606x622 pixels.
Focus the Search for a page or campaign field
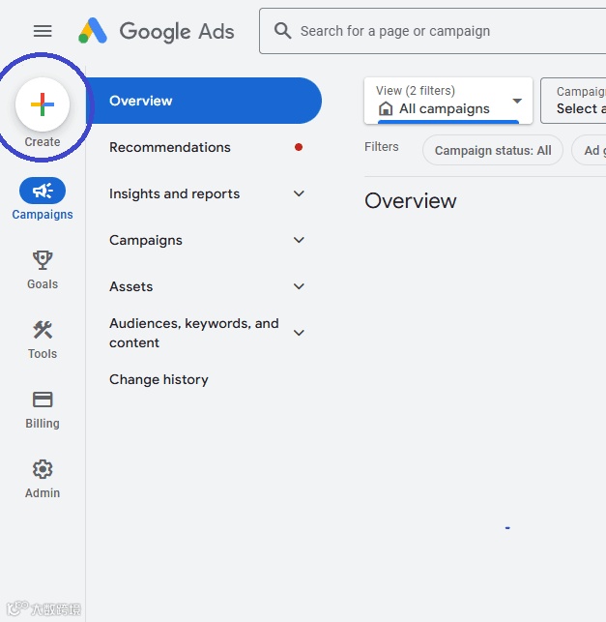(x=432, y=31)
